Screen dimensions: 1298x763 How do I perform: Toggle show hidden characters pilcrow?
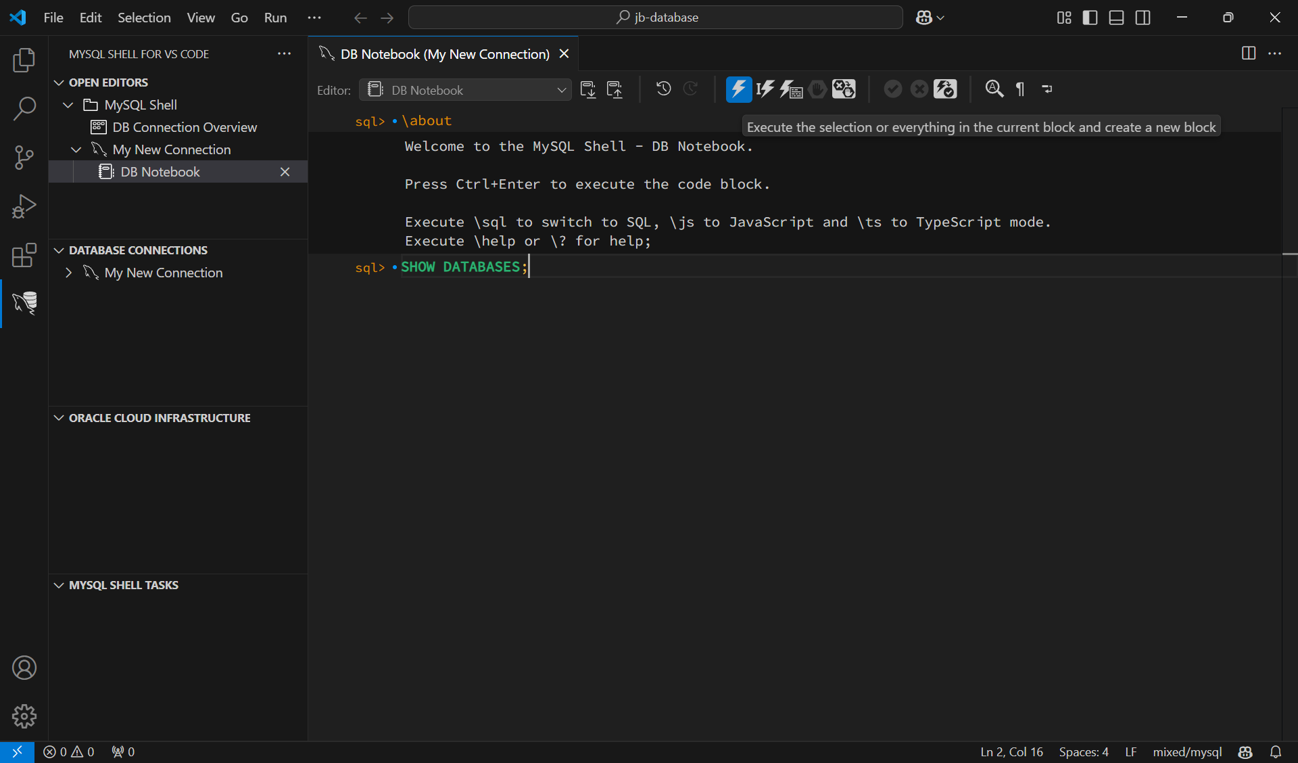(x=1020, y=89)
